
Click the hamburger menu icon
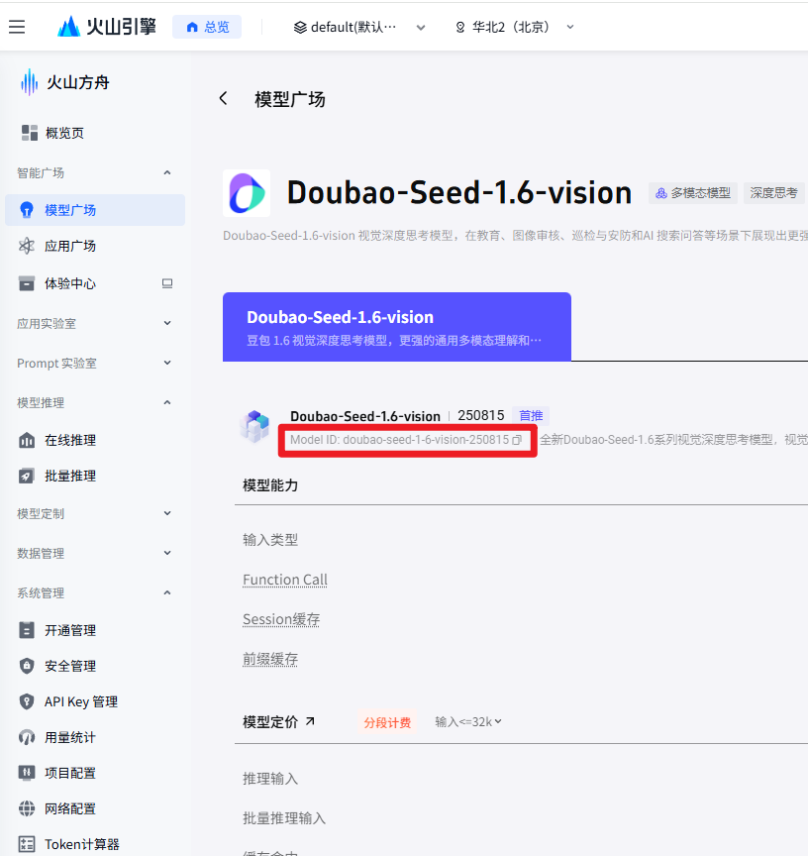point(17,27)
